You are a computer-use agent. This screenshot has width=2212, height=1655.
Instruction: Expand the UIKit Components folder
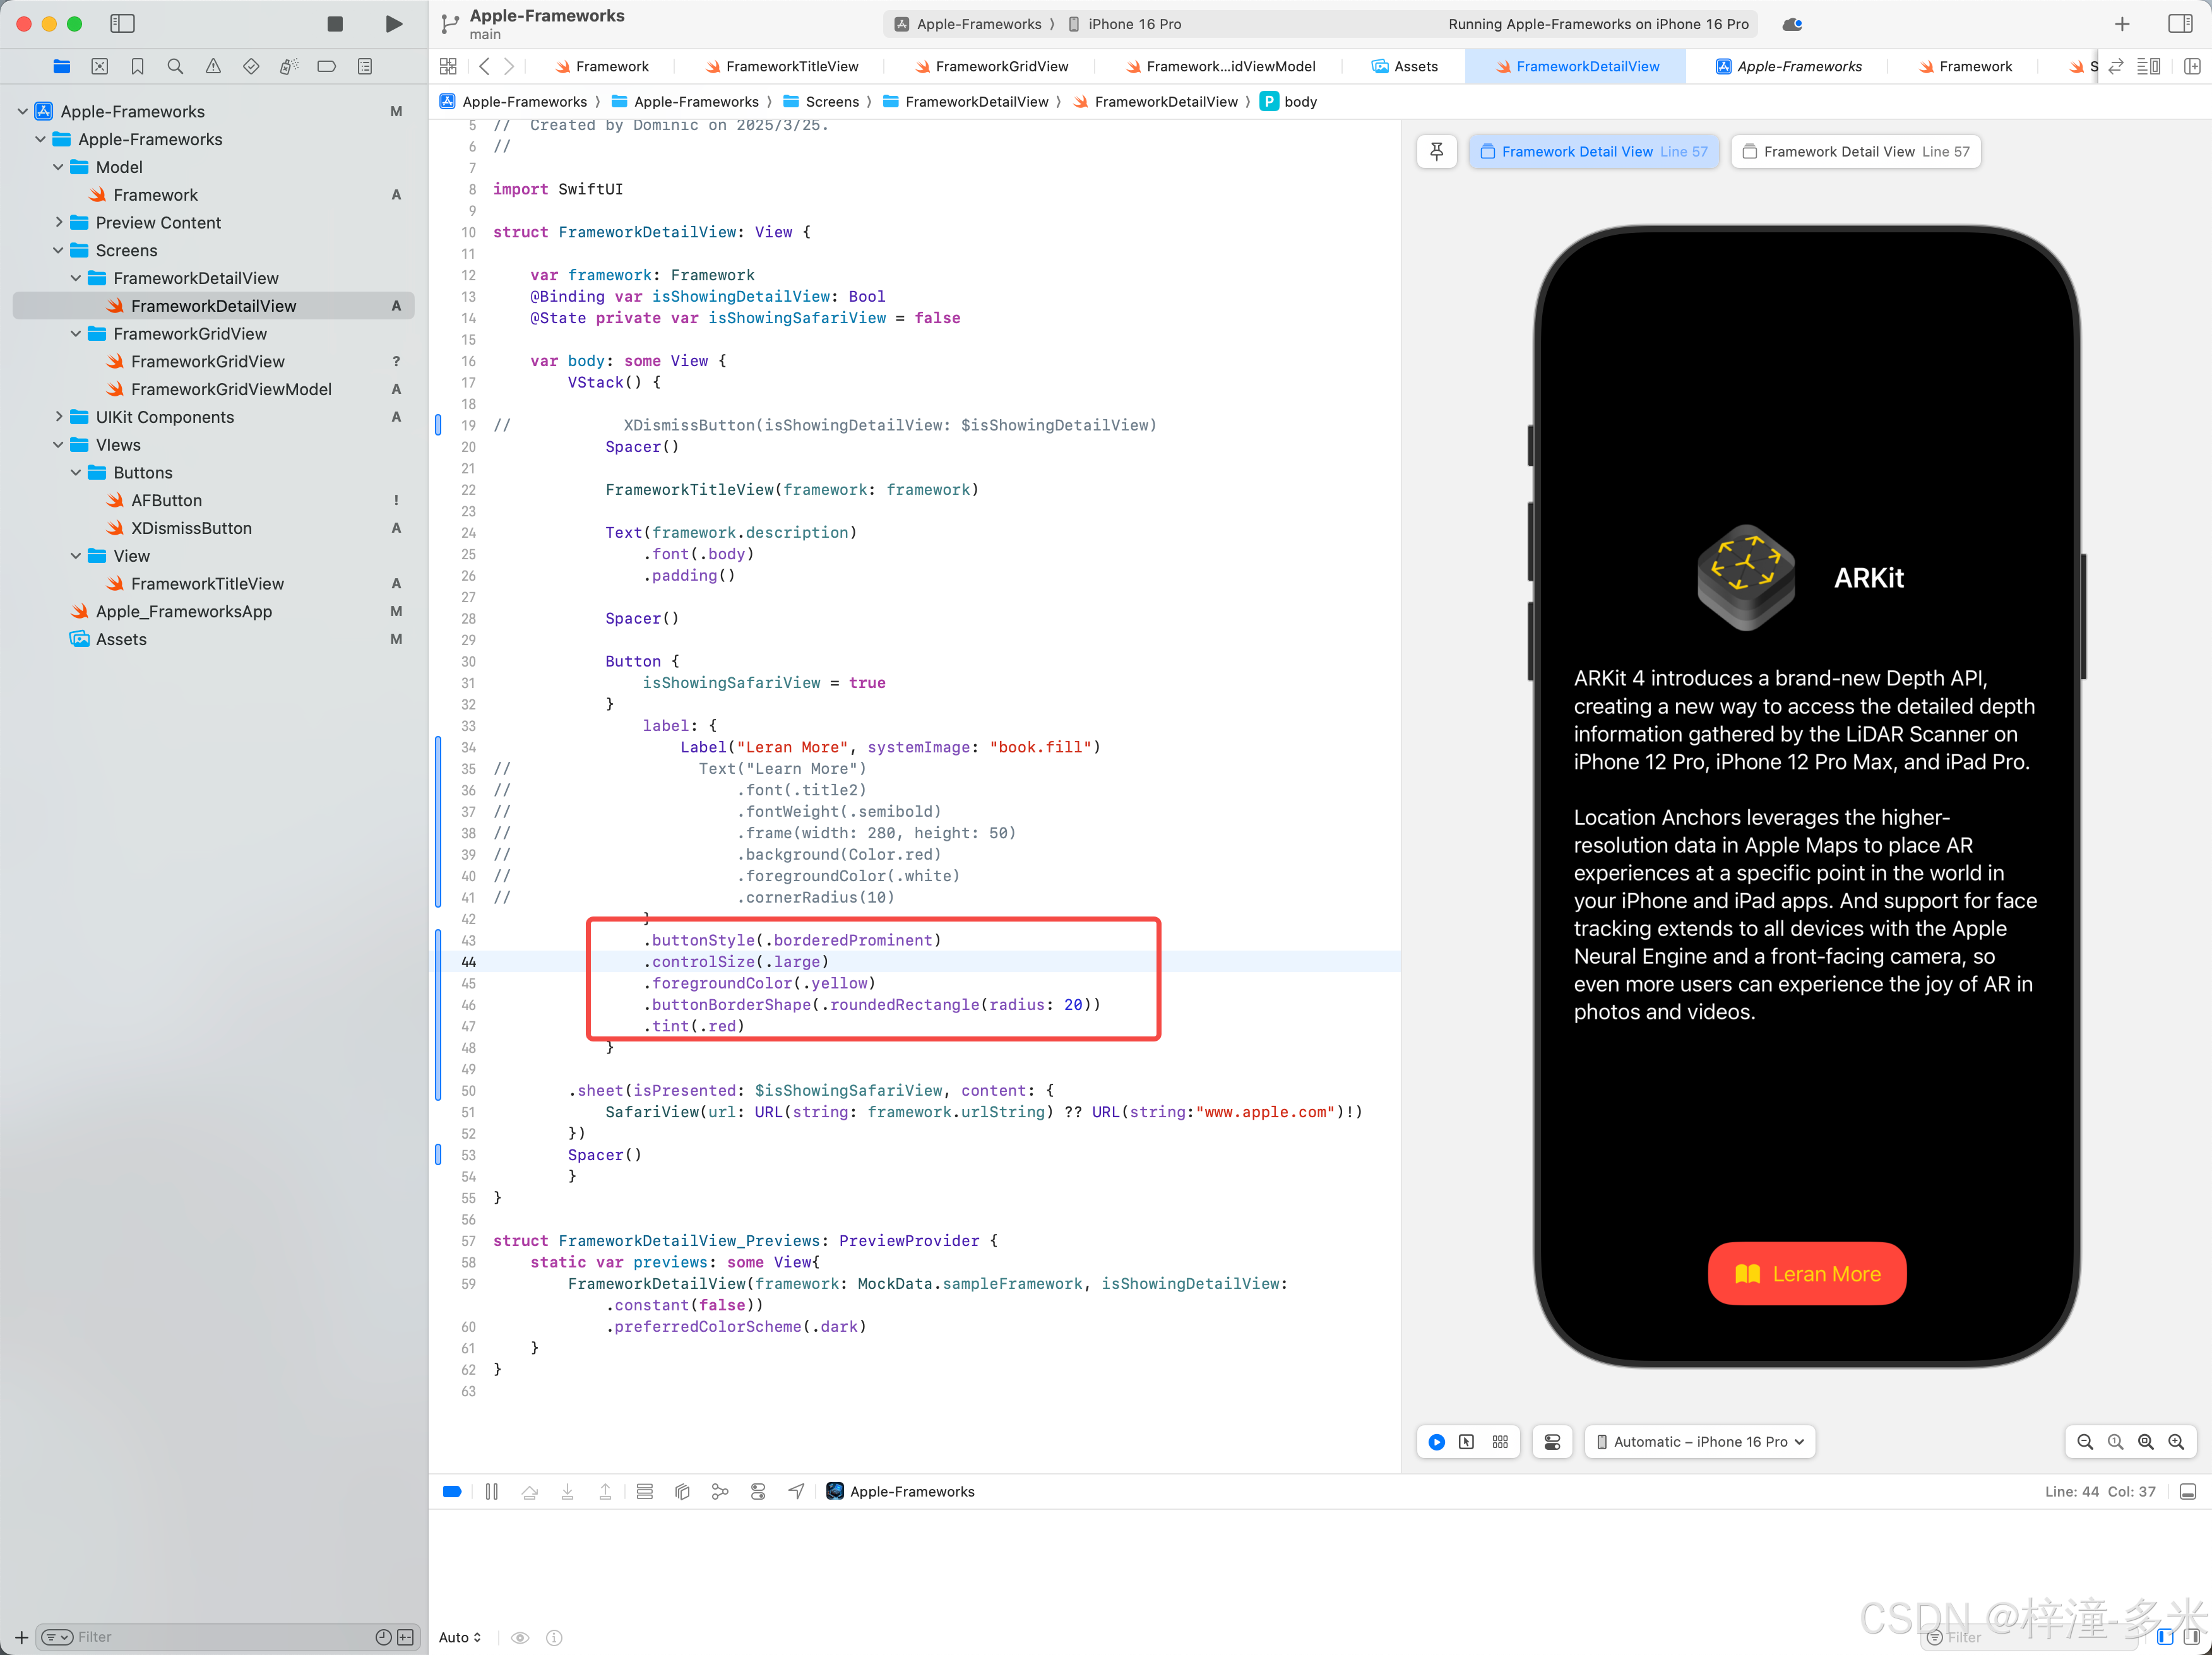point(58,417)
